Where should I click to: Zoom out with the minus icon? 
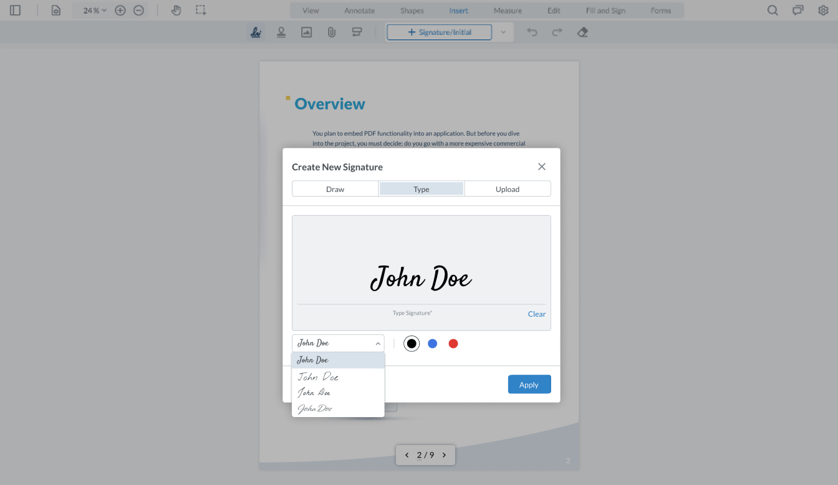point(139,10)
